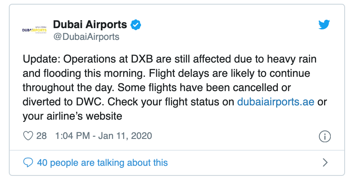Click "your airline's website" tweet text
The height and width of the screenshot is (183, 356).
click(72, 116)
